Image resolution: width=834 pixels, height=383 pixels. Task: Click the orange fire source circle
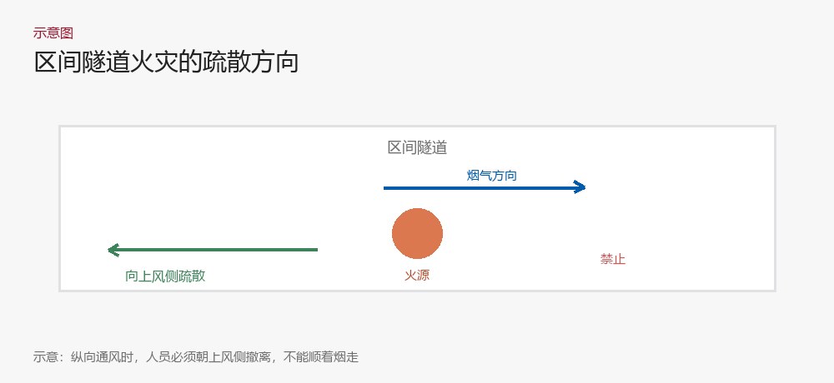tap(418, 233)
